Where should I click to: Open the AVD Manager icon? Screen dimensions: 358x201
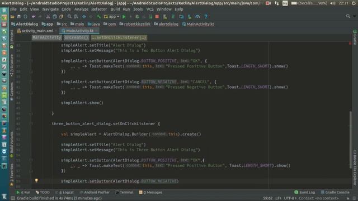point(165,16)
